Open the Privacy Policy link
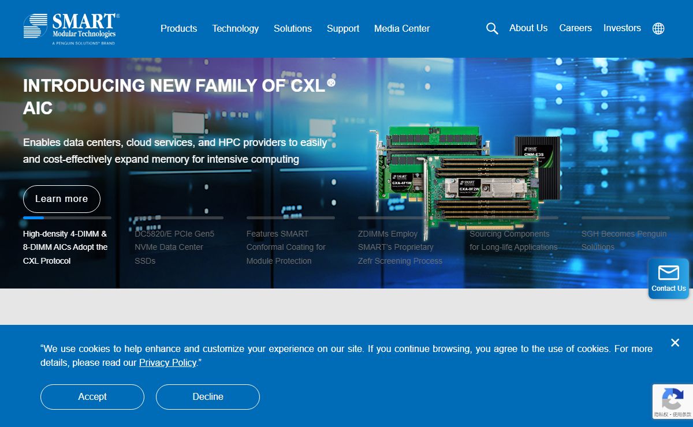 click(x=167, y=362)
